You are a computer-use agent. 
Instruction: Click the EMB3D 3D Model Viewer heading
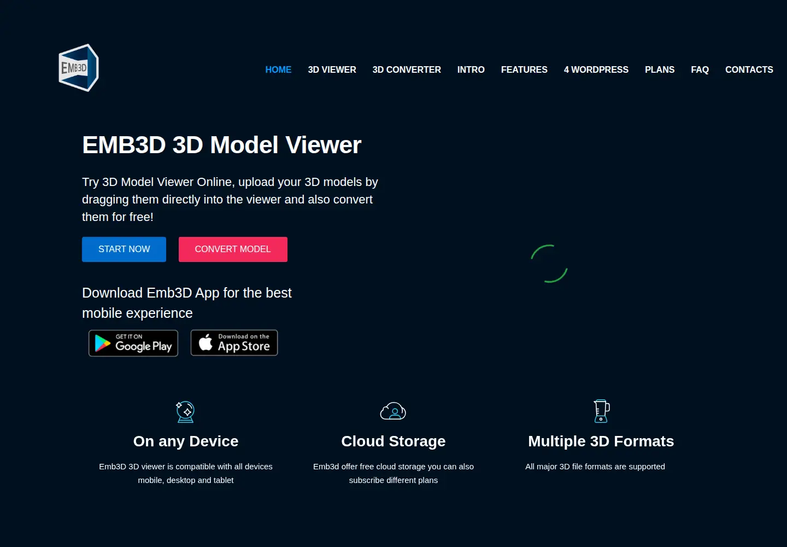221,145
